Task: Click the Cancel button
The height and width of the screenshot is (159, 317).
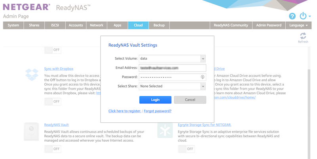Action: click(x=190, y=100)
